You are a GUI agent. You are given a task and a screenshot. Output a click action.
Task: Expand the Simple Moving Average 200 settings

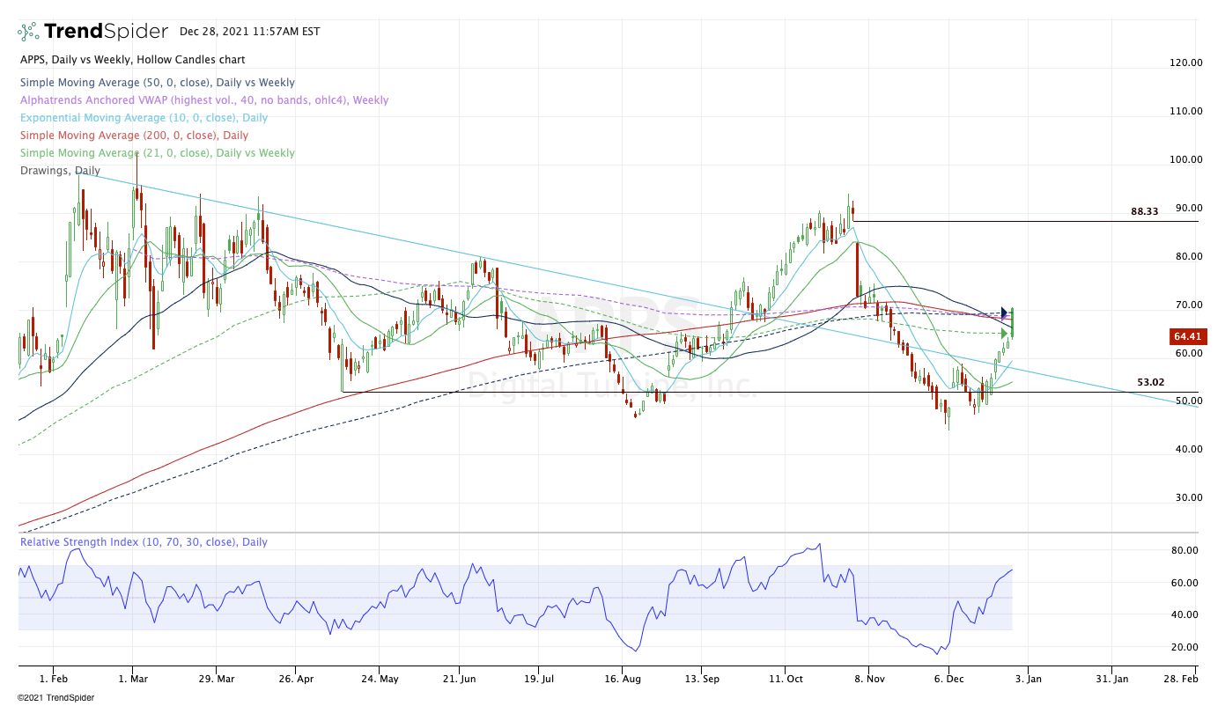pyautogui.click(x=134, y=136)
